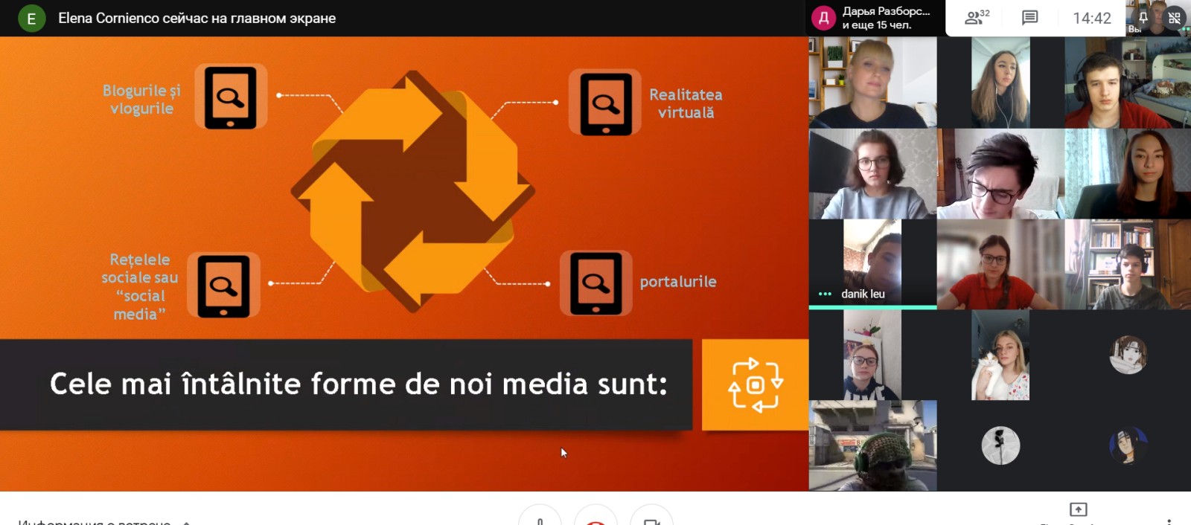Toggle the microphone on or off

click(540, 517)
